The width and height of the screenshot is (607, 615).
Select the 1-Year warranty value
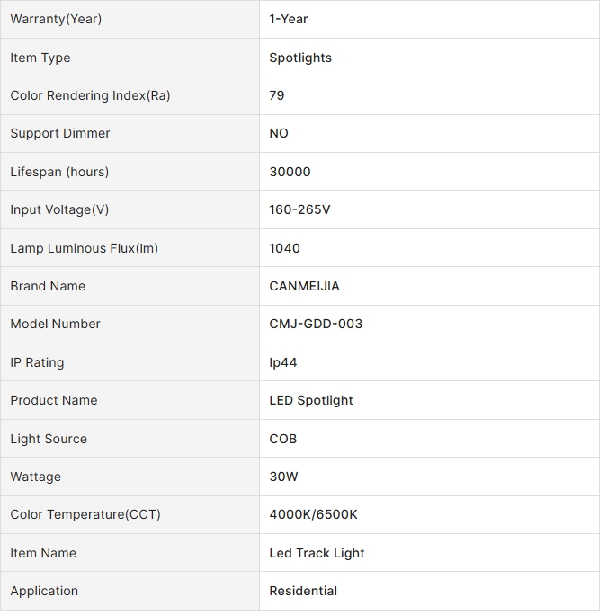point(289,19)
